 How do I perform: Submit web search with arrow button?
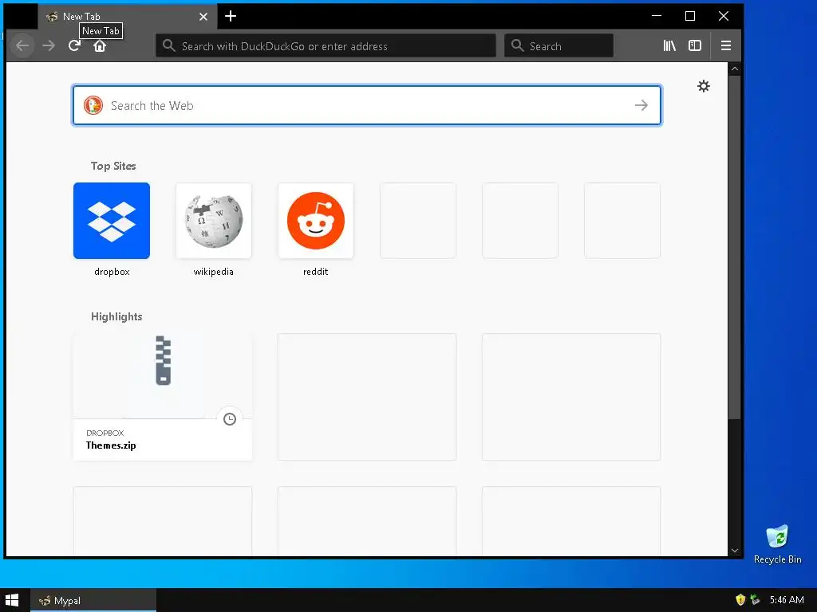click(641, 105)
